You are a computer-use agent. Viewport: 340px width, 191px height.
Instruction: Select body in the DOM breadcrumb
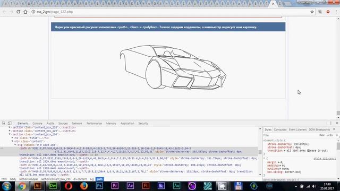point(13,179)
